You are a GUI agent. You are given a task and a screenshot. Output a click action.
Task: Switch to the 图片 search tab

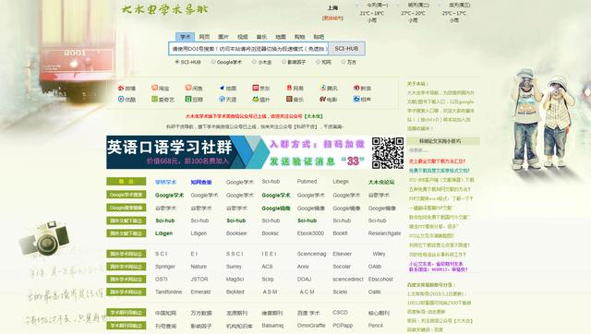pyautogui.click(x=223, y=37)
